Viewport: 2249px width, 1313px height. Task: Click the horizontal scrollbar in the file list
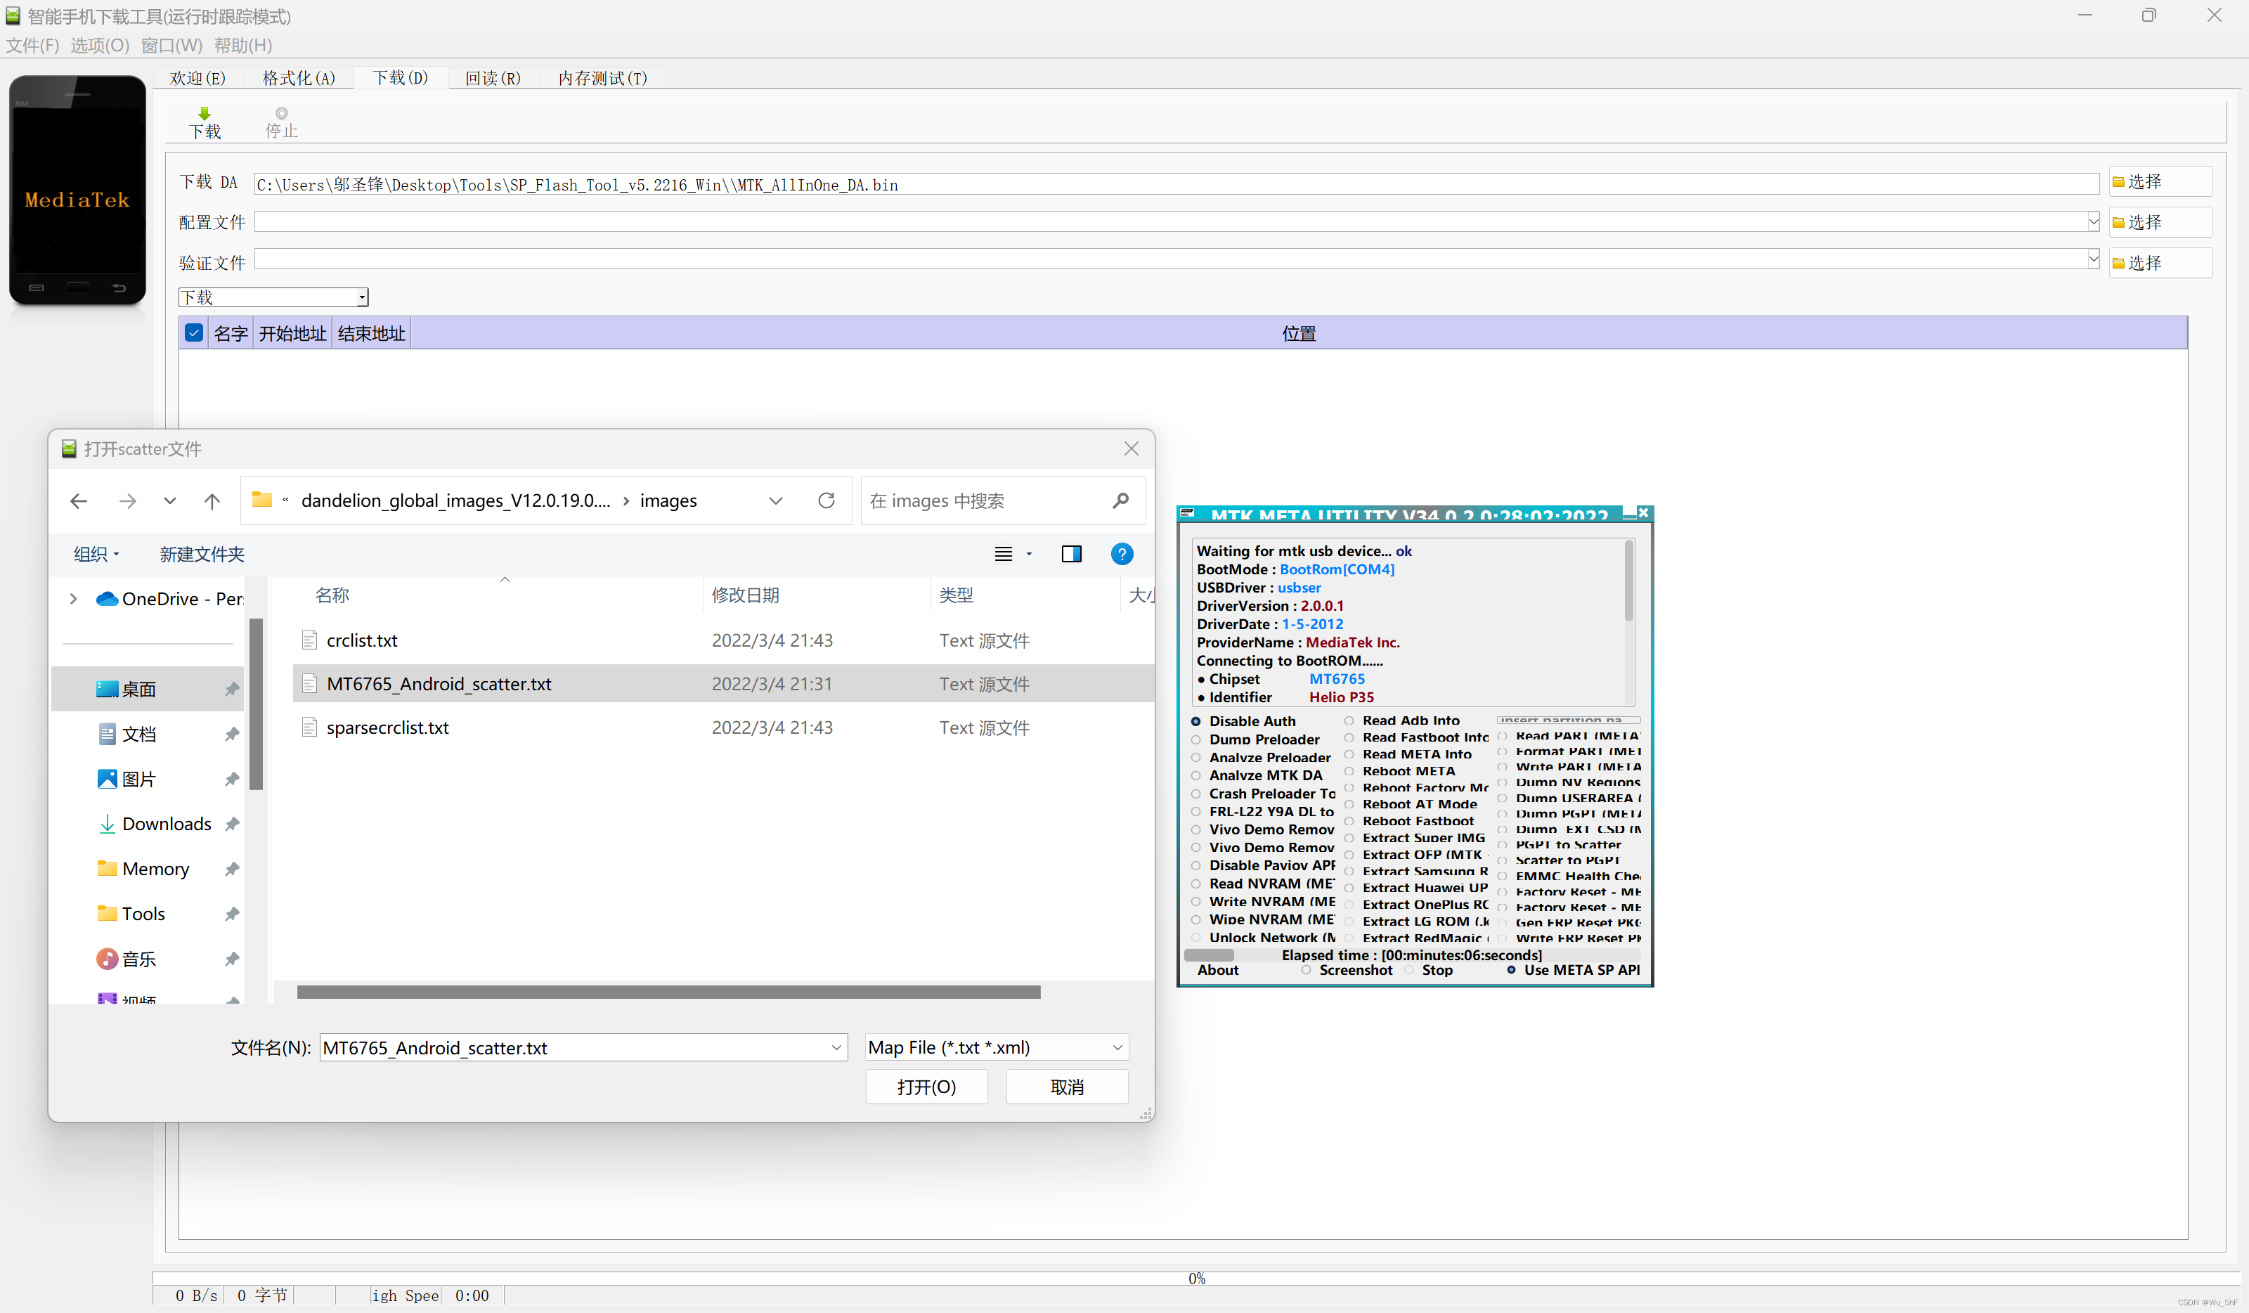pyautogui.click(x=668, y=992)
